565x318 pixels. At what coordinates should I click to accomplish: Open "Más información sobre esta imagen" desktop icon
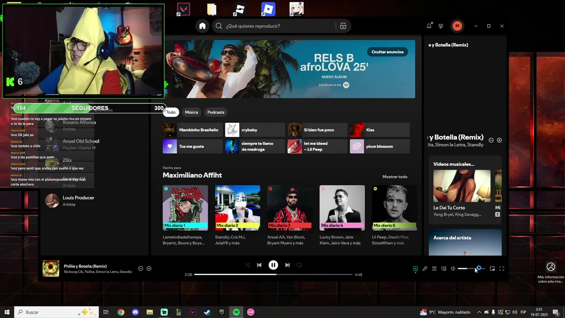[550, 273]
